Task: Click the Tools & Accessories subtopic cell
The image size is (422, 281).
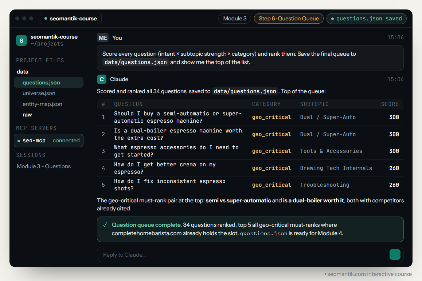Action: coord(331,151)
